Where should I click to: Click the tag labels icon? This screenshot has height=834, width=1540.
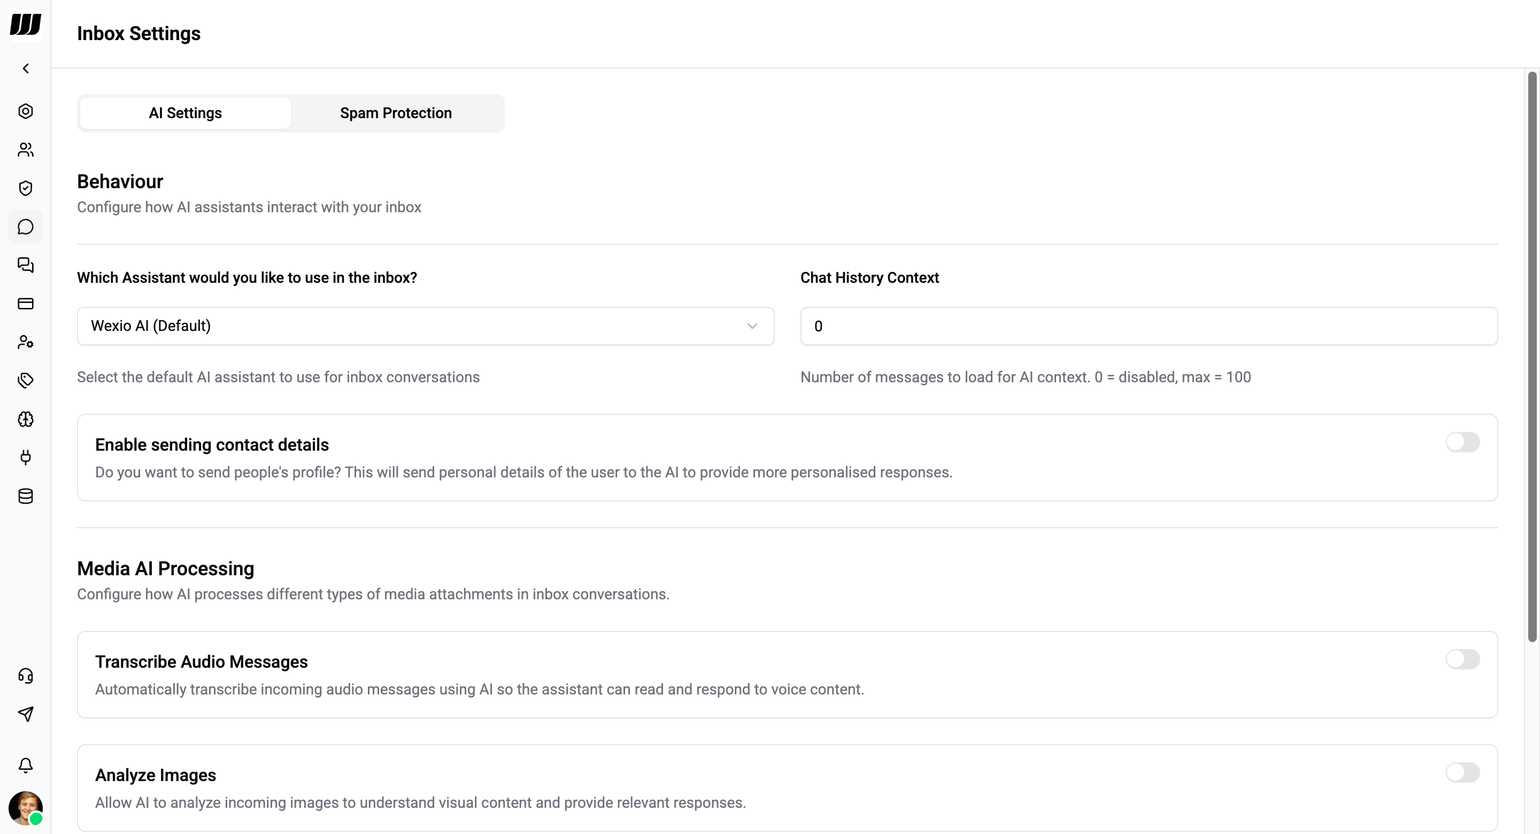click(25, 380)
